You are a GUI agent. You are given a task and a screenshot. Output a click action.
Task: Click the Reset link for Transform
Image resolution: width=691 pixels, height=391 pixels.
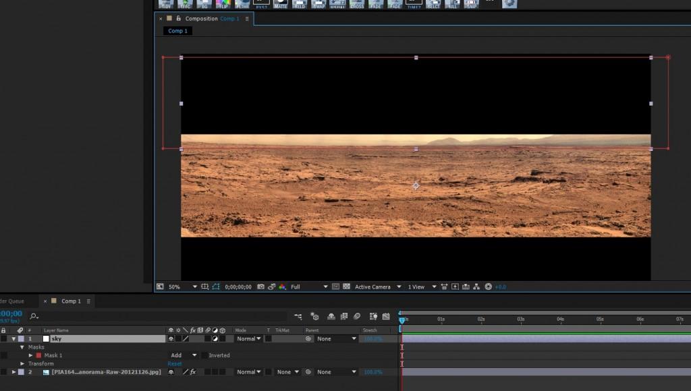[175, 363]
